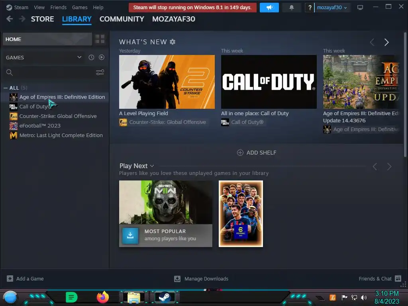Screen dimensions: 408x306
Task: Open the eFootball cover in Play Next
Action: click(x=241, y=214)
